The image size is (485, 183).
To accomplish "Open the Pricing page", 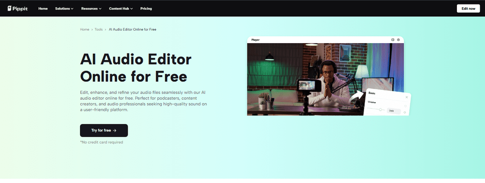I will coord(146,8).
